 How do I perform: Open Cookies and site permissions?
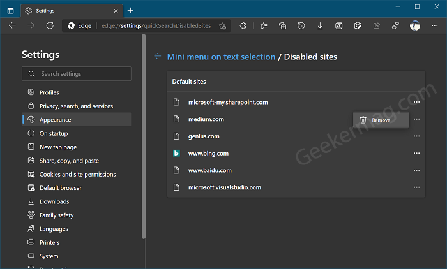(77, 174)
